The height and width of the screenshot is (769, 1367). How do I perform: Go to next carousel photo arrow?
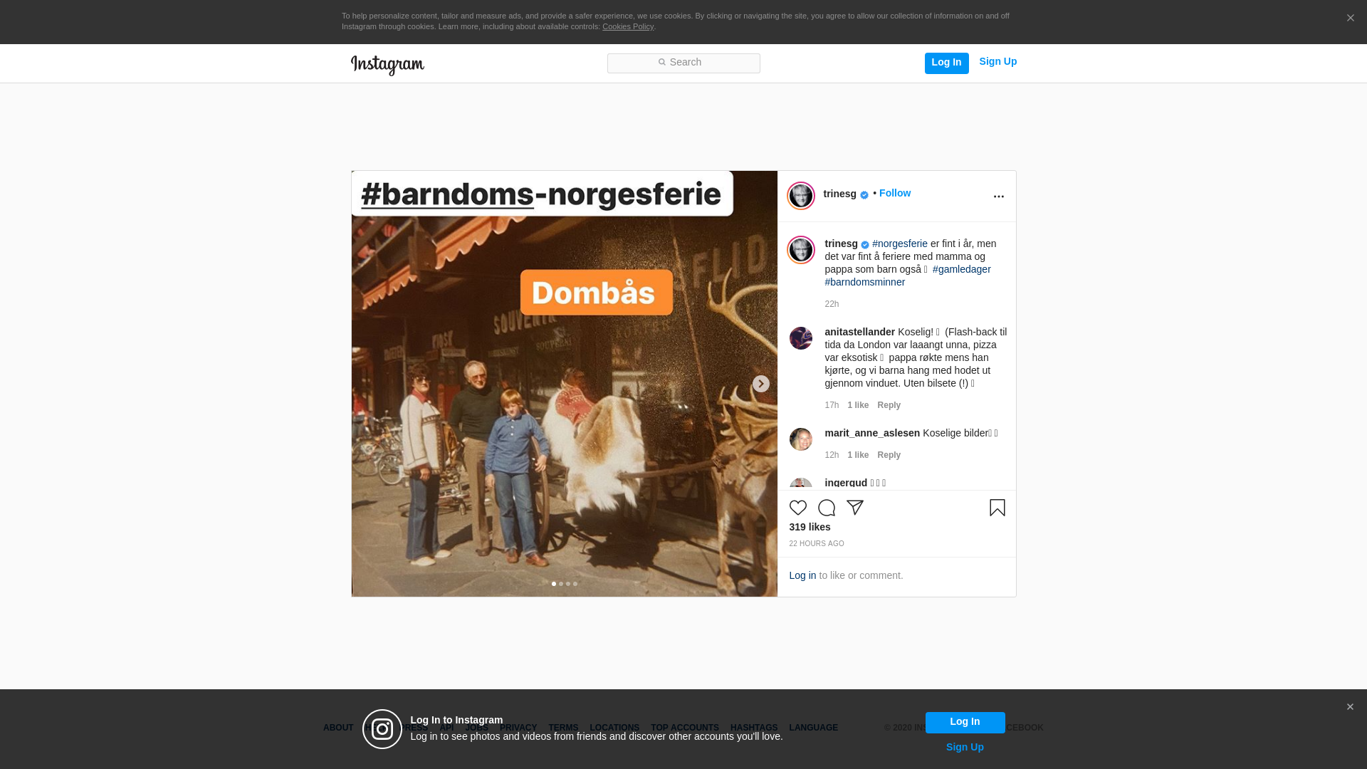tap(760, 384)
